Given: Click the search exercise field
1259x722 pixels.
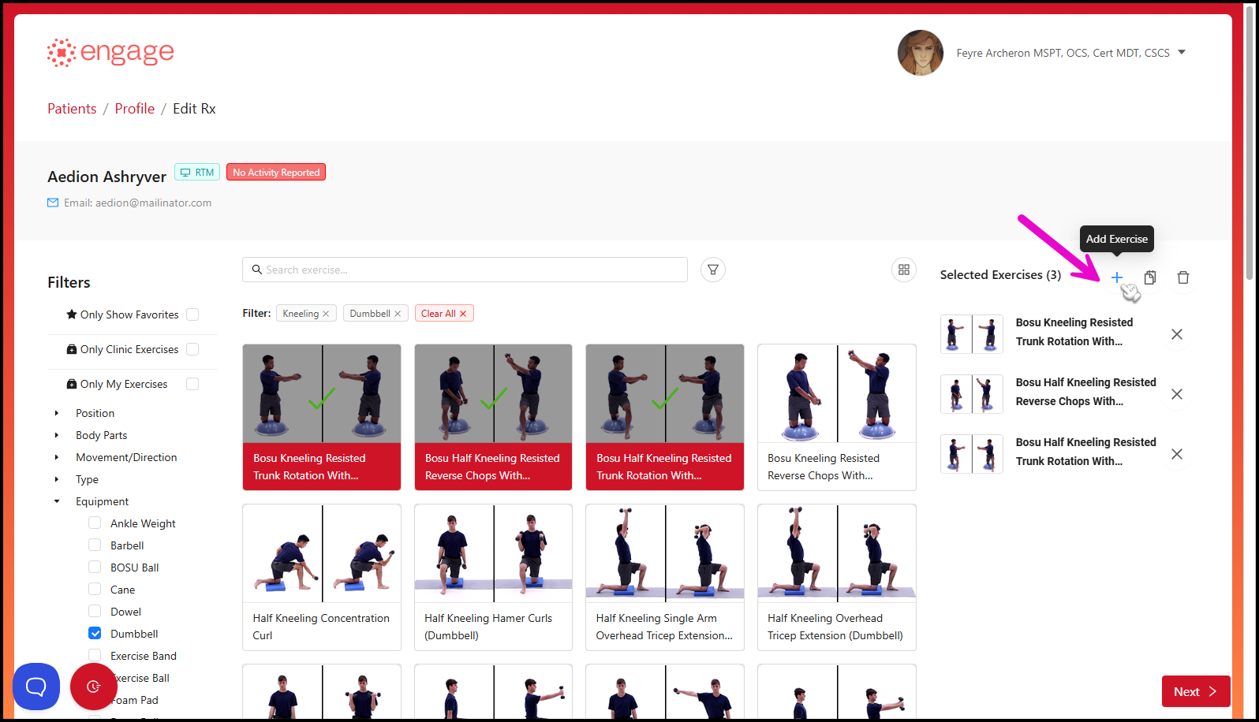Looking at the screenshot, I should tap(465, 270).
